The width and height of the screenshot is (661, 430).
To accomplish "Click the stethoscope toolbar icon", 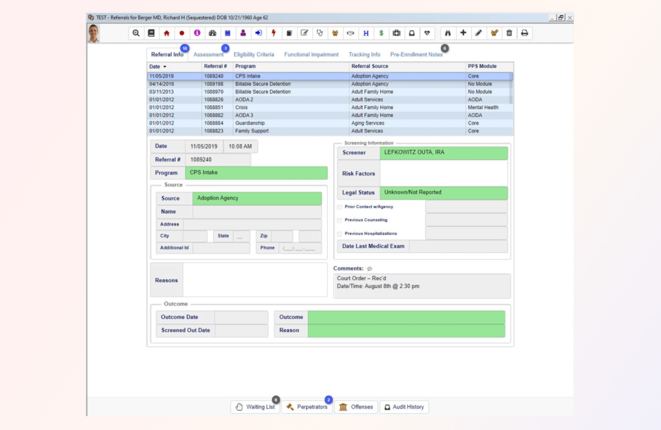I will tap(320, 33).
